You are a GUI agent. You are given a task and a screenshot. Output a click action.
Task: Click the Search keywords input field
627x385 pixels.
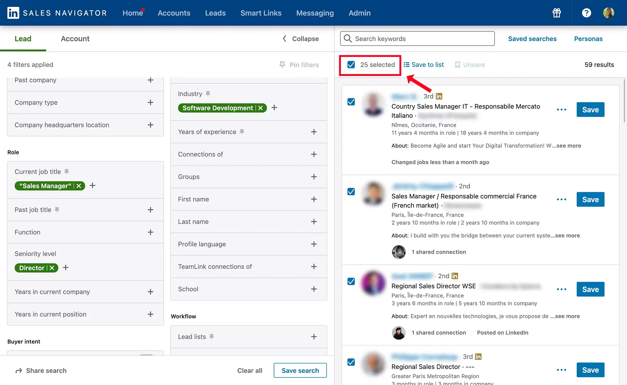point(417,38)
